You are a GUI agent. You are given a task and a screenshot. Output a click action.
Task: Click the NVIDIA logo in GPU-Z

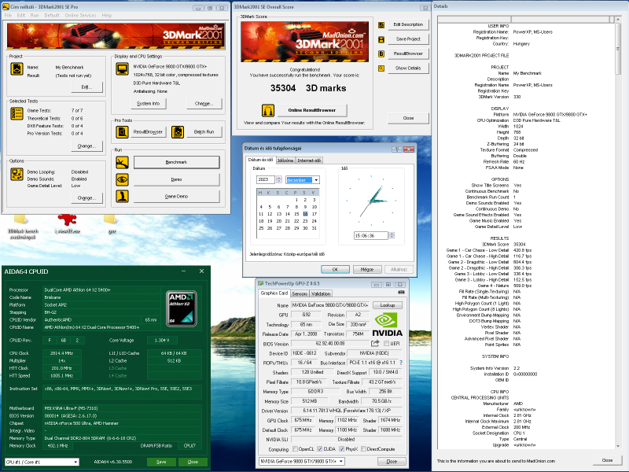pos(386,325)
